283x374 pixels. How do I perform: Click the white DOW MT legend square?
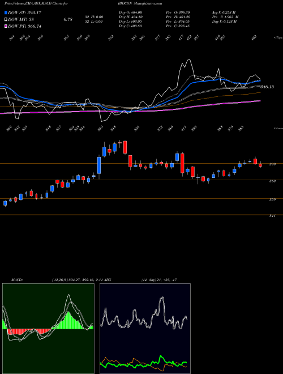click(6, 20)
